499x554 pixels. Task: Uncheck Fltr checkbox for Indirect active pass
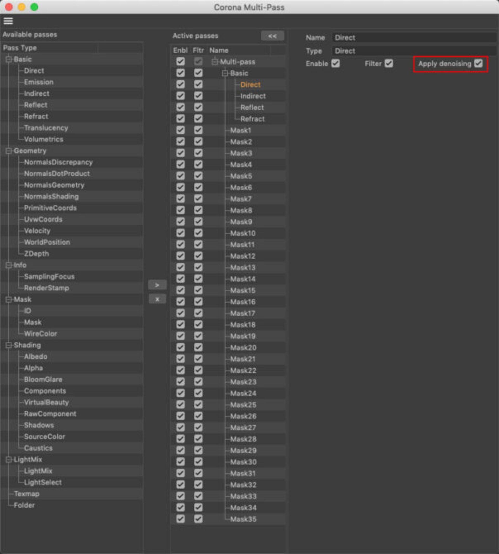pyautogui.click(x=198, y=96)
